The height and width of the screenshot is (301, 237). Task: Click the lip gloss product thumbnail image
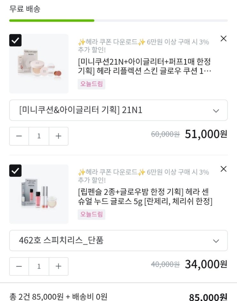39,194
